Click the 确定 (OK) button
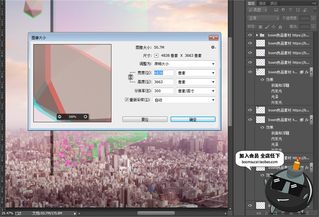 coord(193,120)
